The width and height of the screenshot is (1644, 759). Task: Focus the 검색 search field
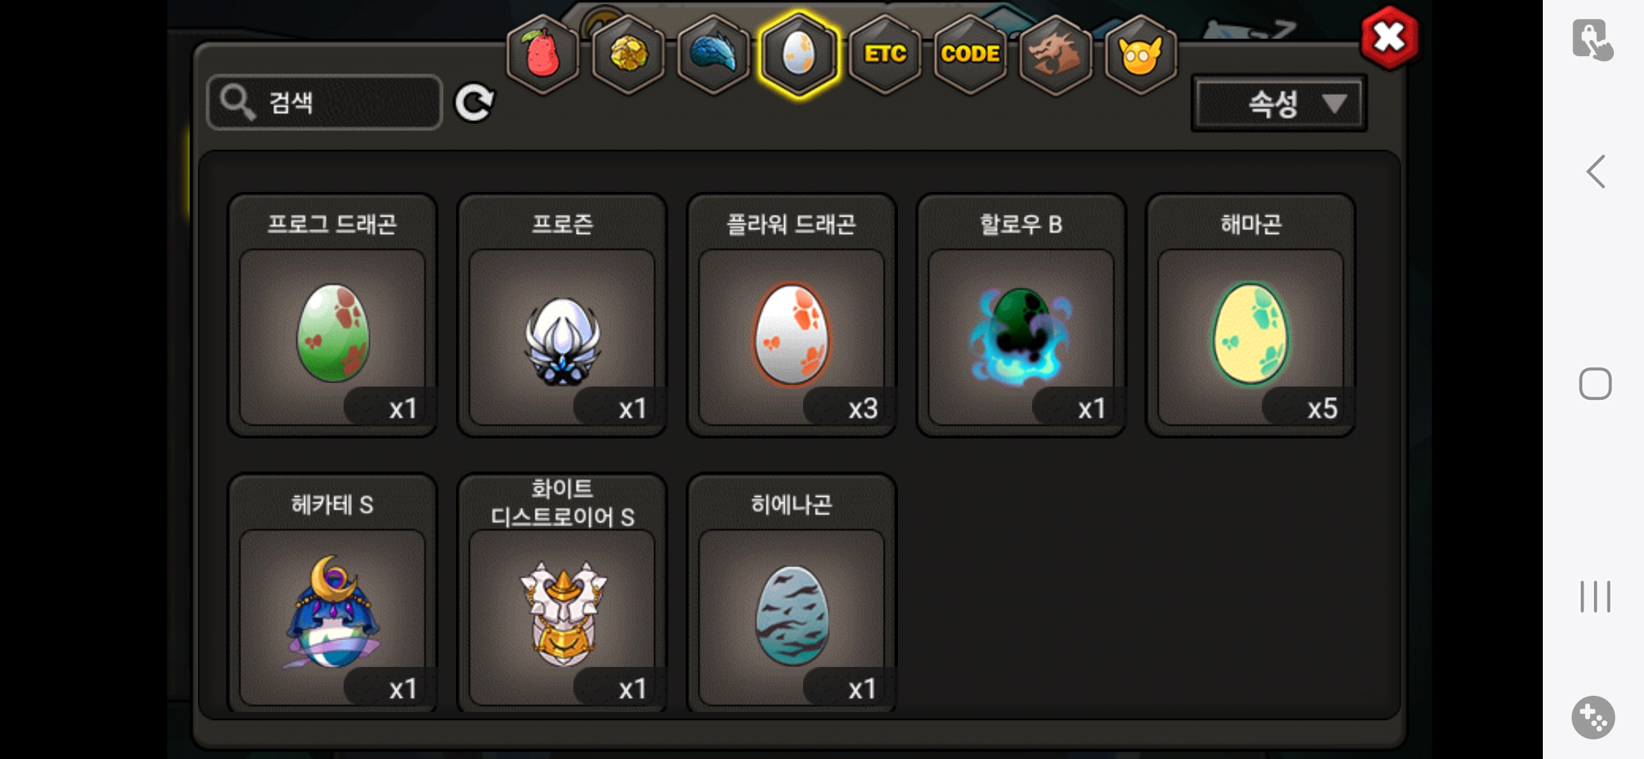[x=325, y=103]
